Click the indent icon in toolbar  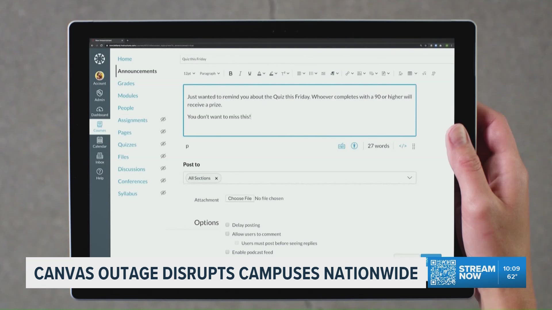[x=323, y=73]
